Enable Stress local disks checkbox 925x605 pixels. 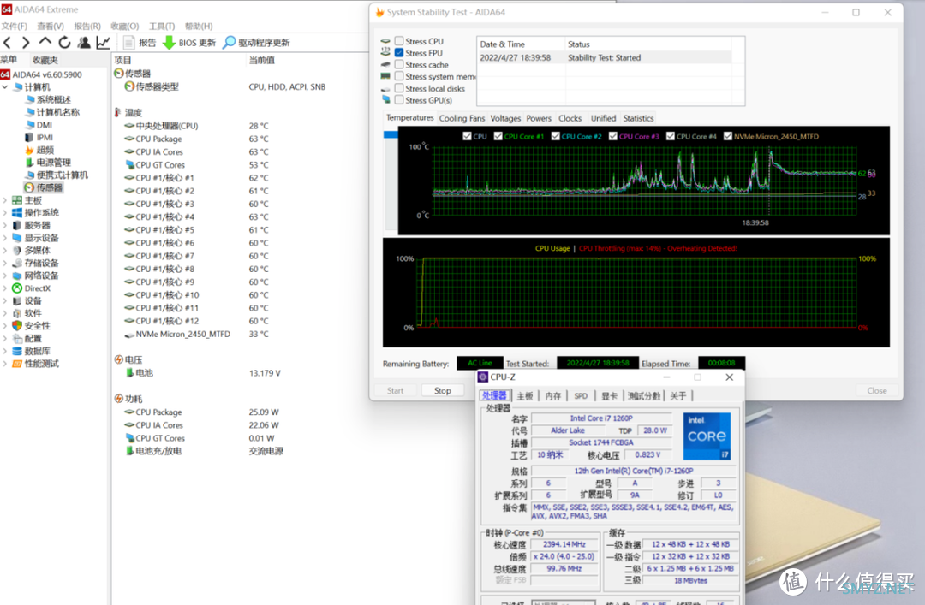point(399,88)
